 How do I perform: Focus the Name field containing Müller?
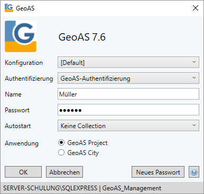click(128, 94)
